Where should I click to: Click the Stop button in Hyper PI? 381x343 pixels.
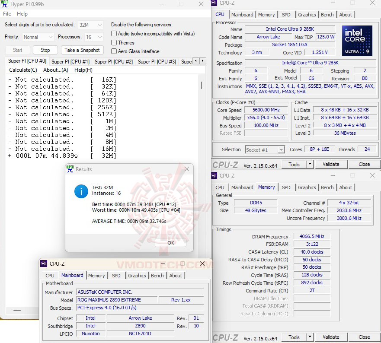45,50
